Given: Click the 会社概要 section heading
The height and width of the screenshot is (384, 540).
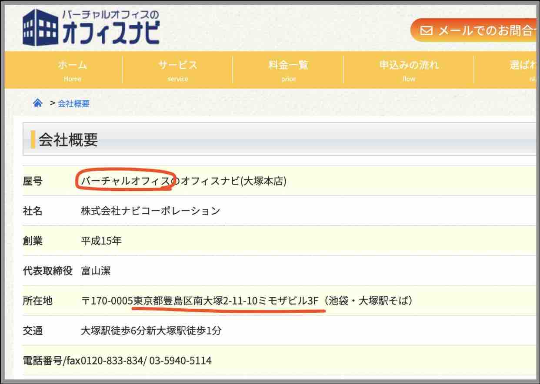Looking at the screenshot, I should pyautogui.click(x=68, y=140).
